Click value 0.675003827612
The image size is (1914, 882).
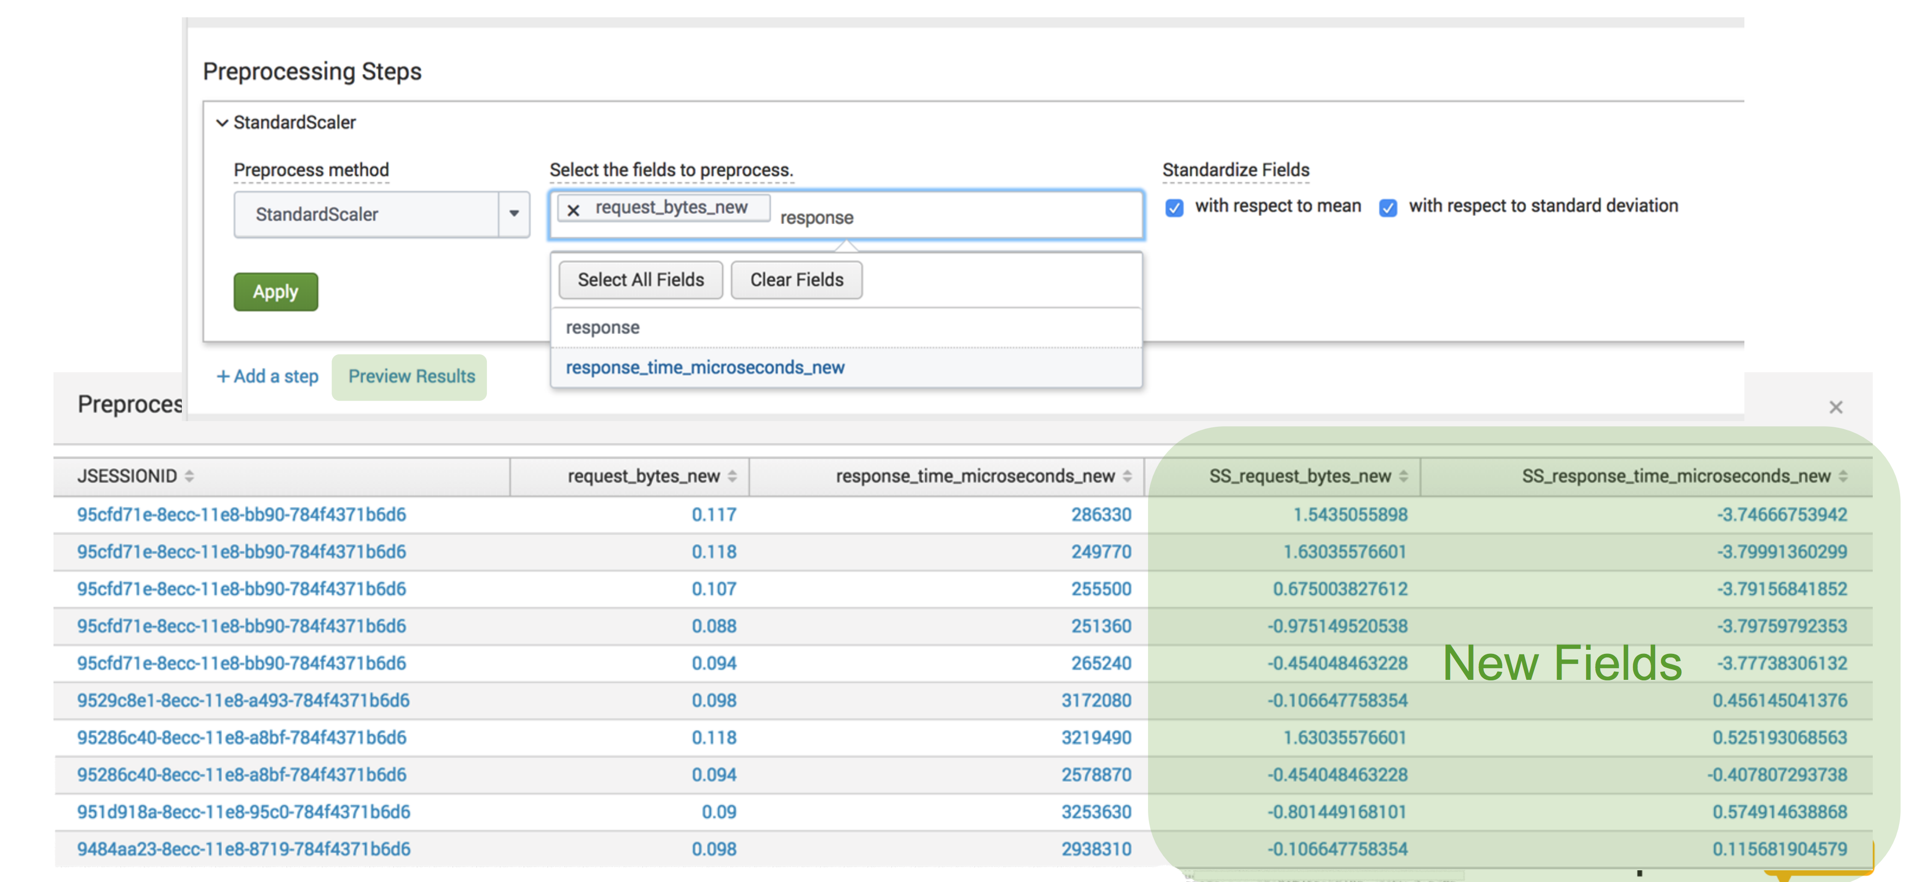pos(1339,589)
